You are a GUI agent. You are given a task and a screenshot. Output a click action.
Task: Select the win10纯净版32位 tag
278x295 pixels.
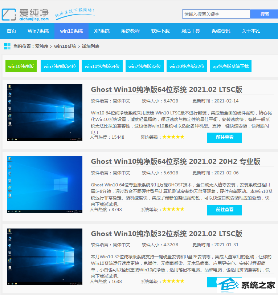pyautogui.click(x=187, y=66)
